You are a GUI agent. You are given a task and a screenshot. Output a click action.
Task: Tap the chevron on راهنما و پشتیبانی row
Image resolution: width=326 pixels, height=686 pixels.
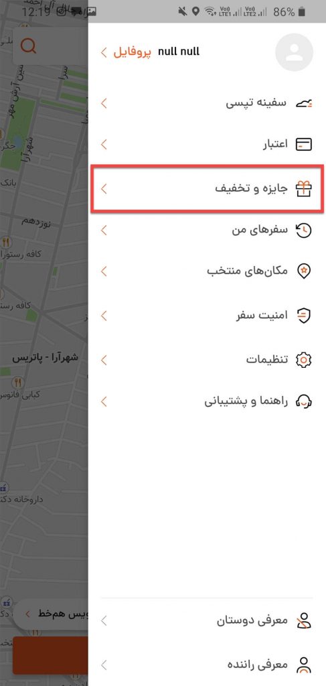coord(104,401)
